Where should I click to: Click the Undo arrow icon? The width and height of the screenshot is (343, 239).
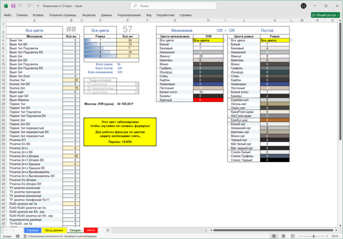20,6
